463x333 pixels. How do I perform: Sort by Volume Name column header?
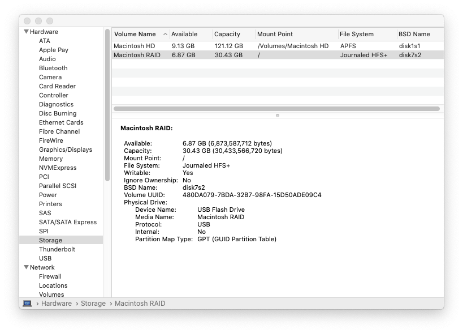135,34
